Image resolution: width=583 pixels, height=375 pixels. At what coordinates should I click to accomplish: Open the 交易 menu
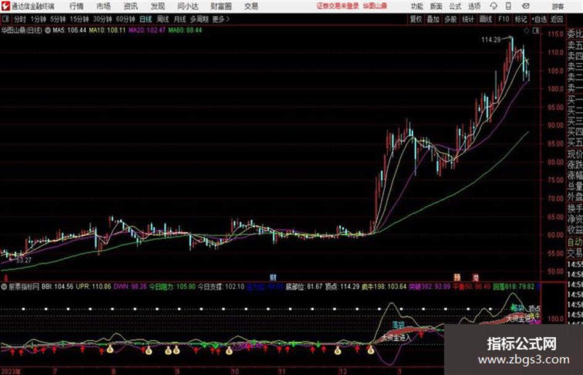(x=251, y=6)
